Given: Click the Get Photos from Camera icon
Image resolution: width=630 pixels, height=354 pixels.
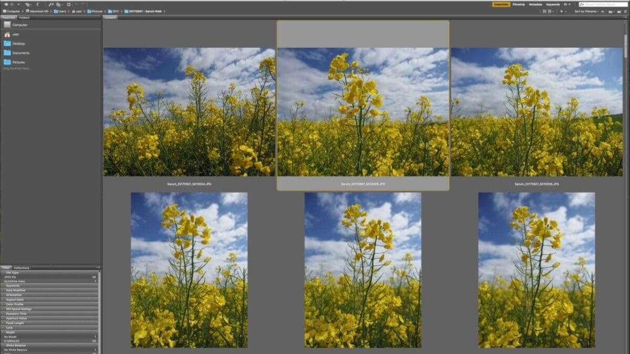Looking at the screenshot, I should point(51,4).
